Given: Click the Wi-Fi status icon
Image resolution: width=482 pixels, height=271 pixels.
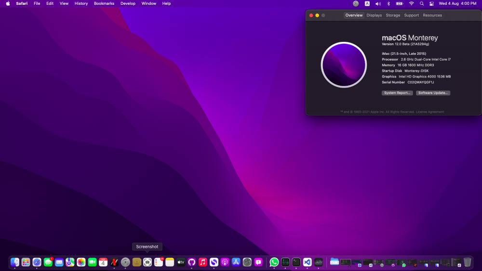Looking at the screenshot, I should [x=411, y=4].
